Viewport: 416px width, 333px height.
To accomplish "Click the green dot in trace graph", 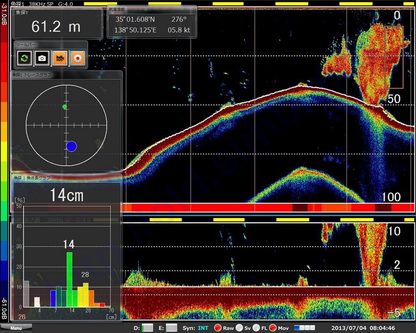I will point(64,107).
